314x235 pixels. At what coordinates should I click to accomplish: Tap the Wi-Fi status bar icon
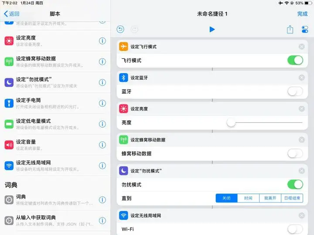287,3
